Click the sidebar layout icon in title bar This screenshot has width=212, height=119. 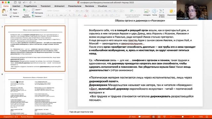(15, 2)
